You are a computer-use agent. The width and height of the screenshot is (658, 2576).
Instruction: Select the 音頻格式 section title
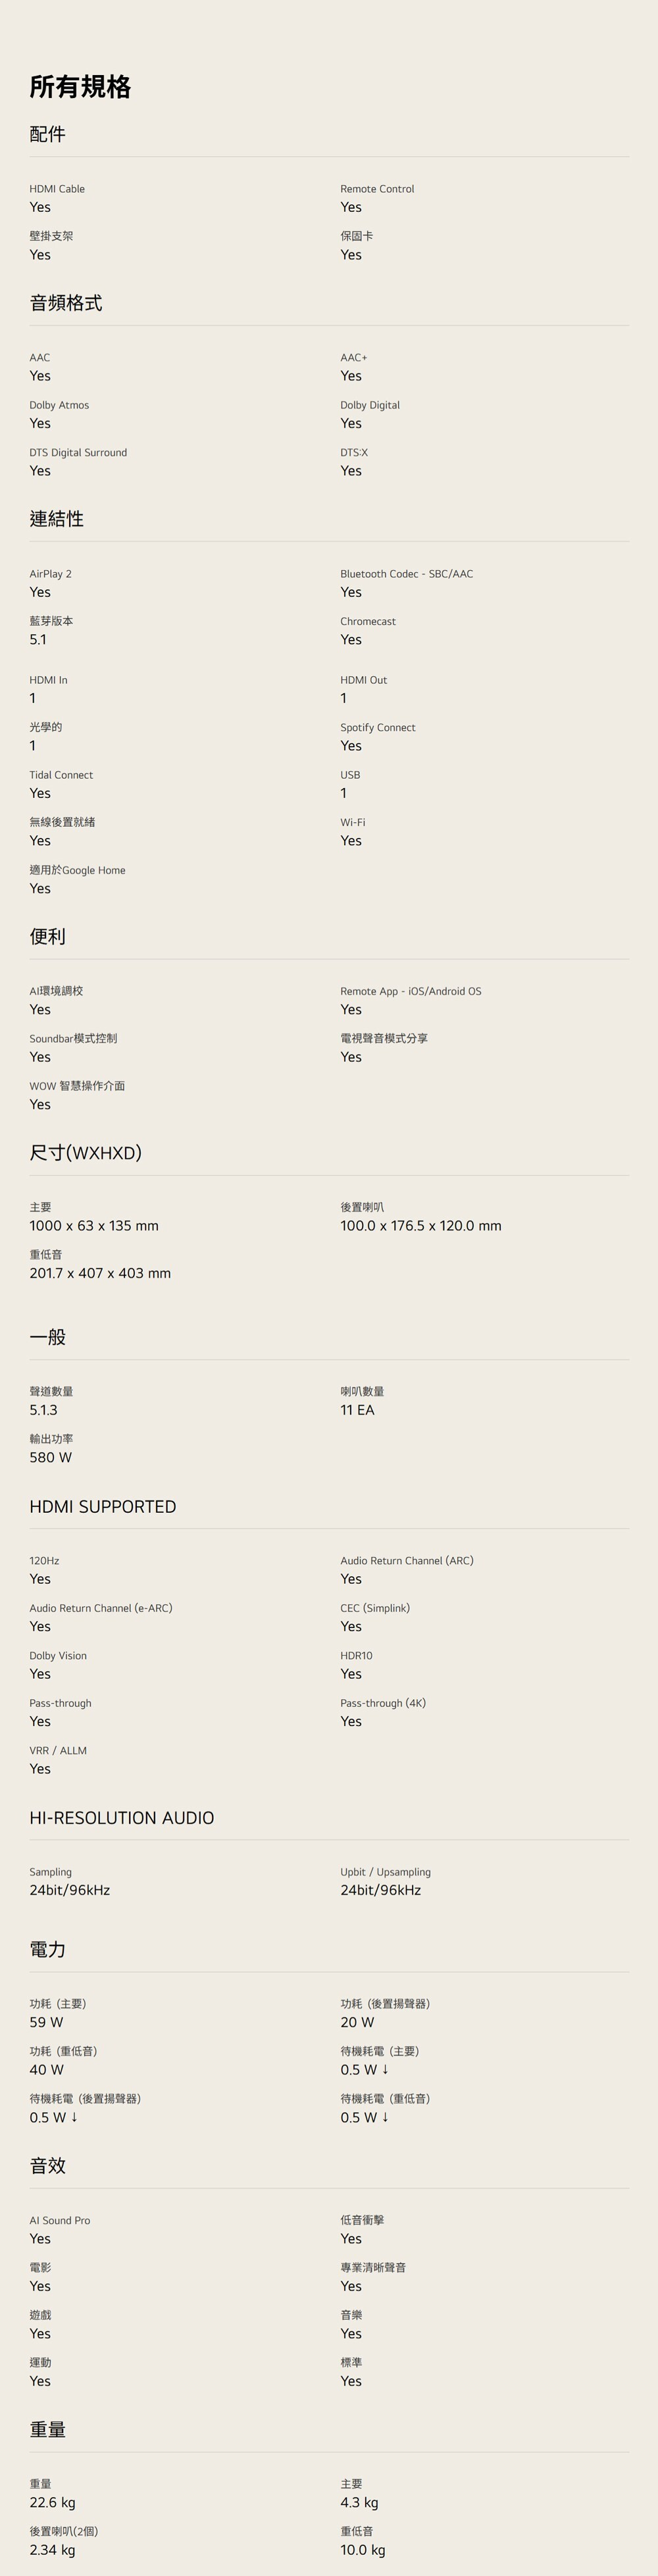point(65,303)
